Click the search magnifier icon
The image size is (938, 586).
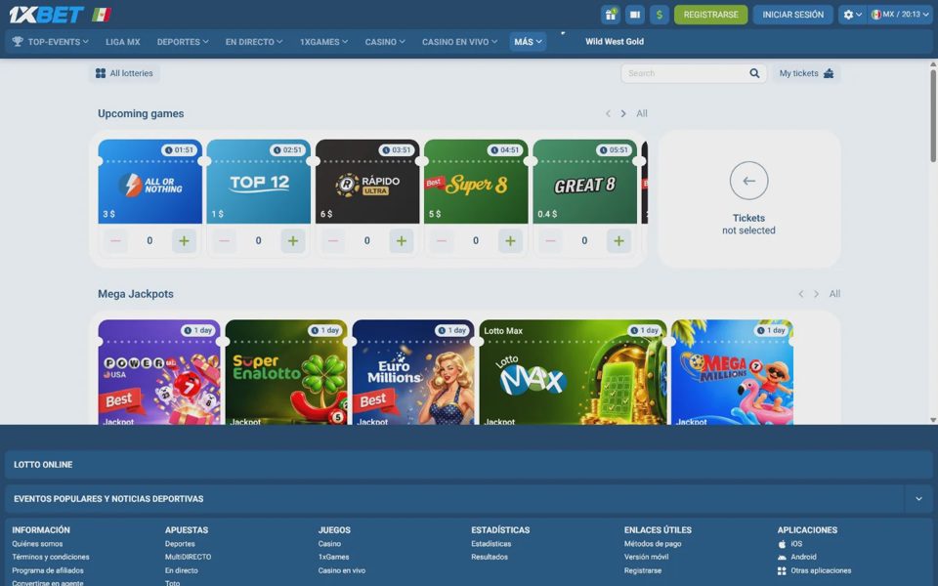754,73
